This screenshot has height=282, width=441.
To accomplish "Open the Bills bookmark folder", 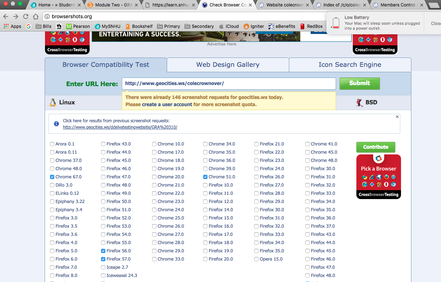I will point(44,26).
